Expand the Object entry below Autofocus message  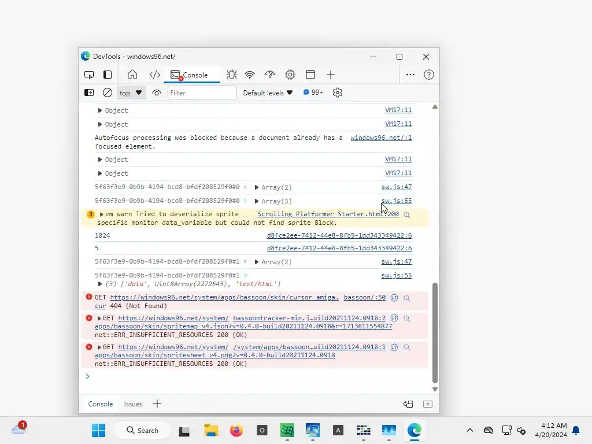(x=99, y=160)
